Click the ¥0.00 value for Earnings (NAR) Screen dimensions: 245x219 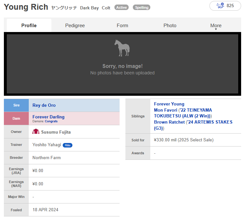(38, 184)
